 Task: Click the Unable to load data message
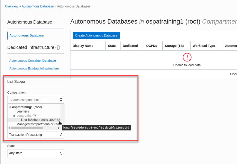point(187,65)
